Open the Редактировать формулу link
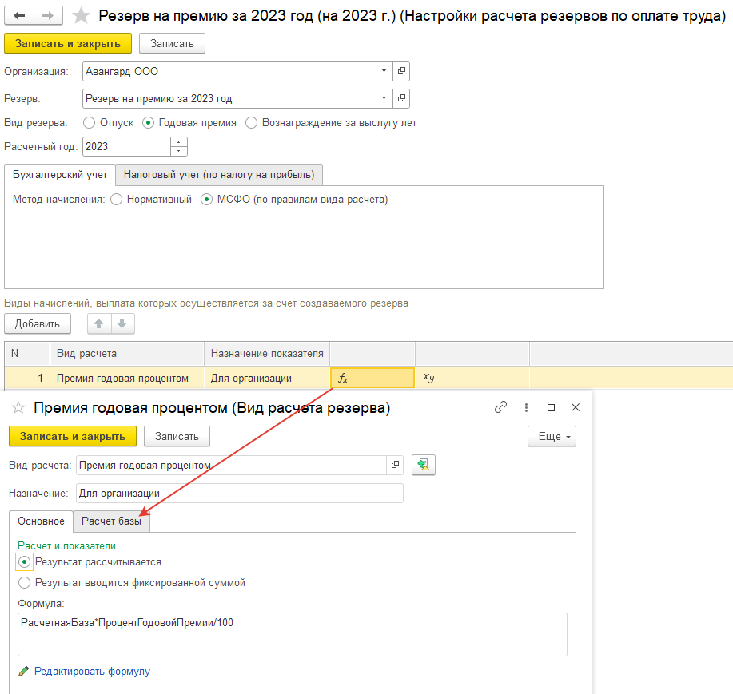The image size is (733, 694). [x=92, y=671]
